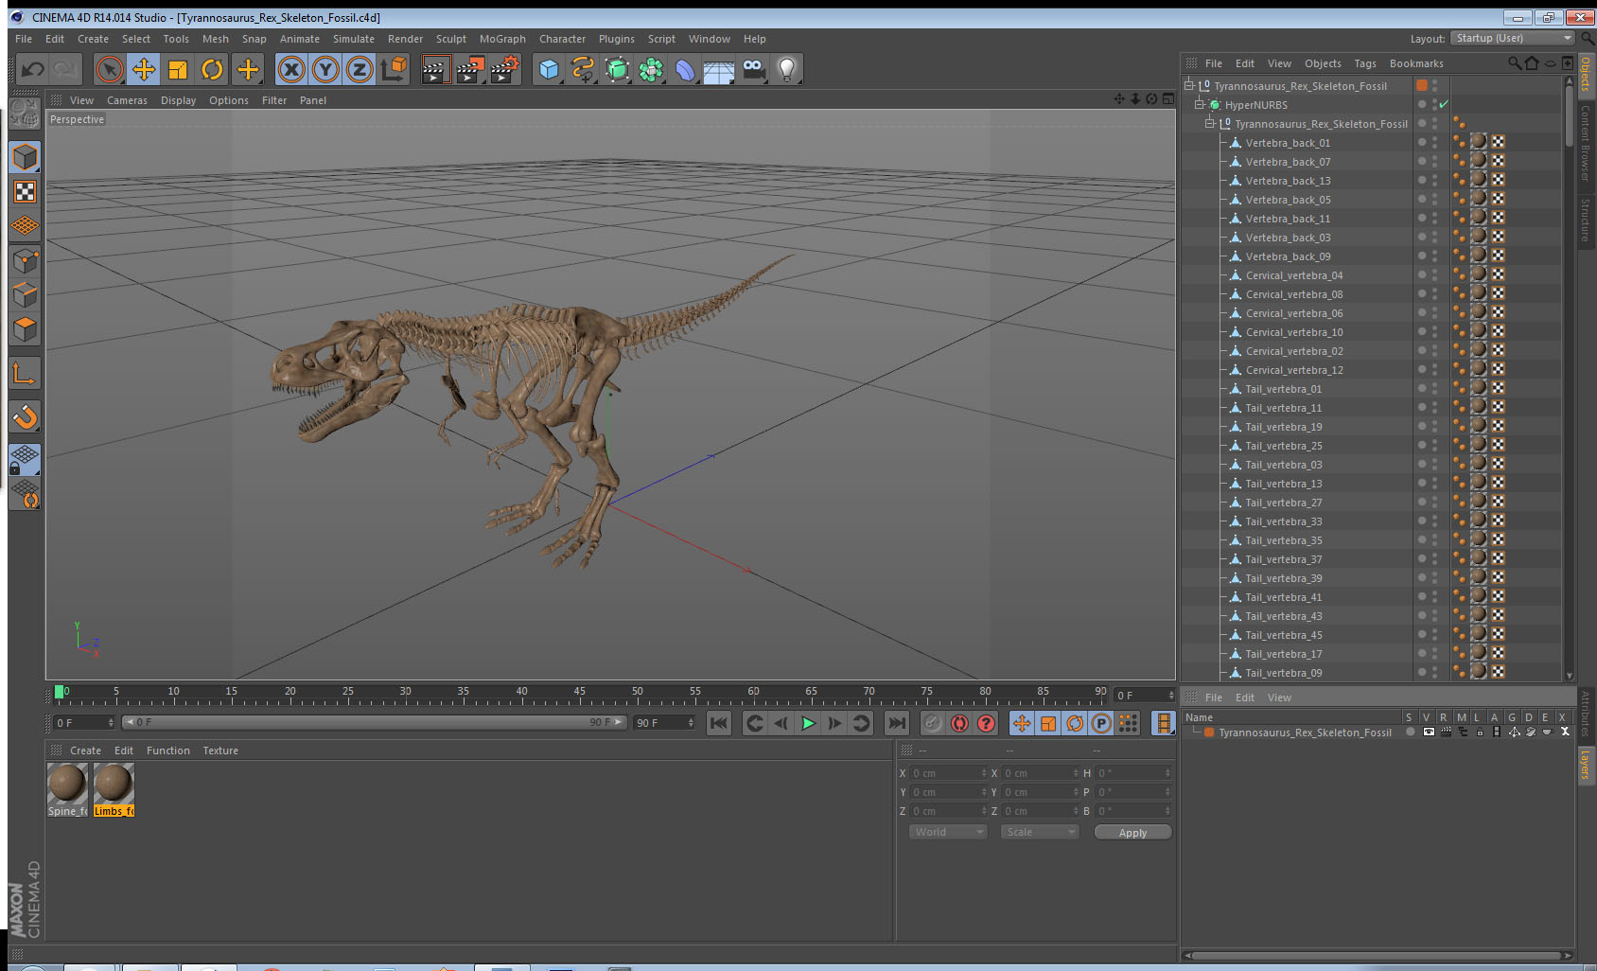Image resolution: width=1597 pixels, height=971 pixels.
Task: Click the X position coordinate field
Action: (x=948, y=773)
